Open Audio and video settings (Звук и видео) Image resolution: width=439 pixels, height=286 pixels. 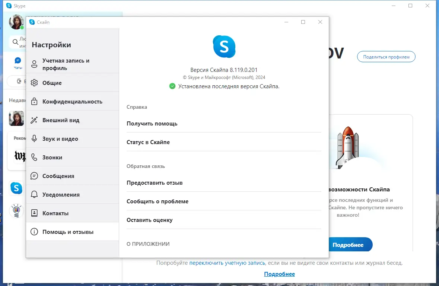(73, 139)
